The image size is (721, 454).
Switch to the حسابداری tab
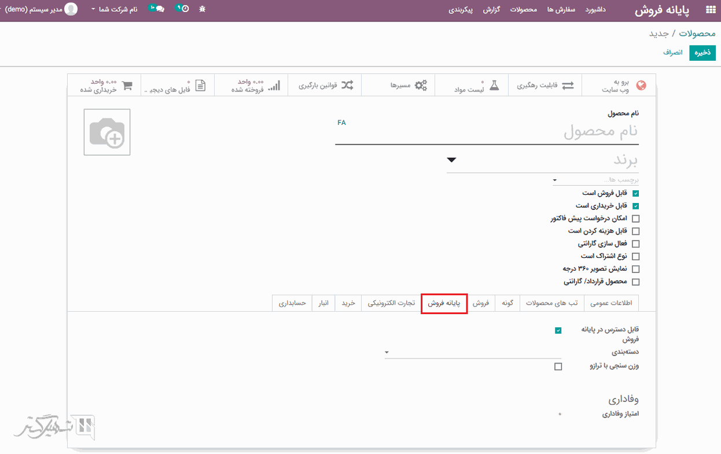292,303
